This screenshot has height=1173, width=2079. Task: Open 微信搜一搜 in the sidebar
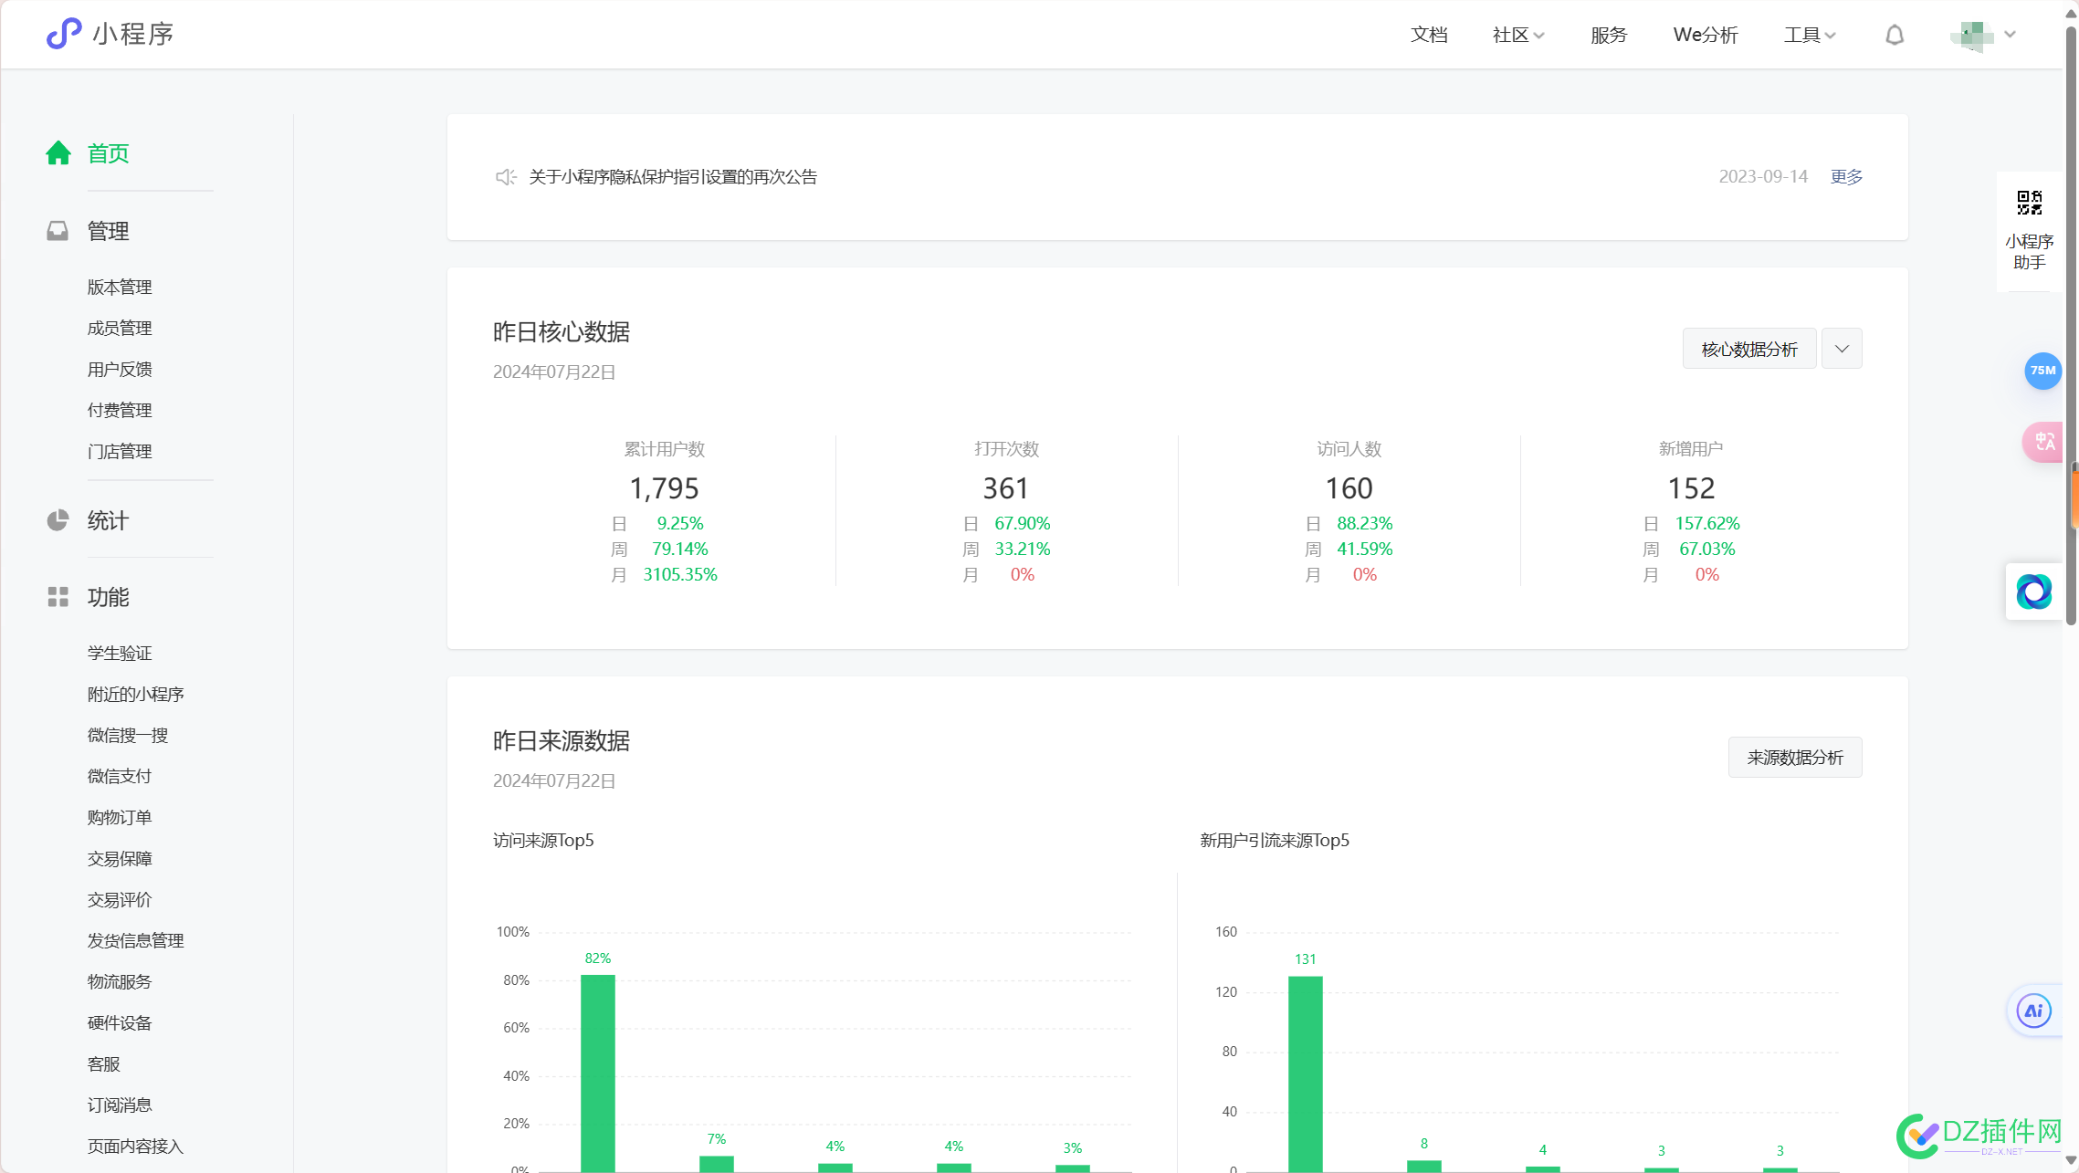coord(128,735)
